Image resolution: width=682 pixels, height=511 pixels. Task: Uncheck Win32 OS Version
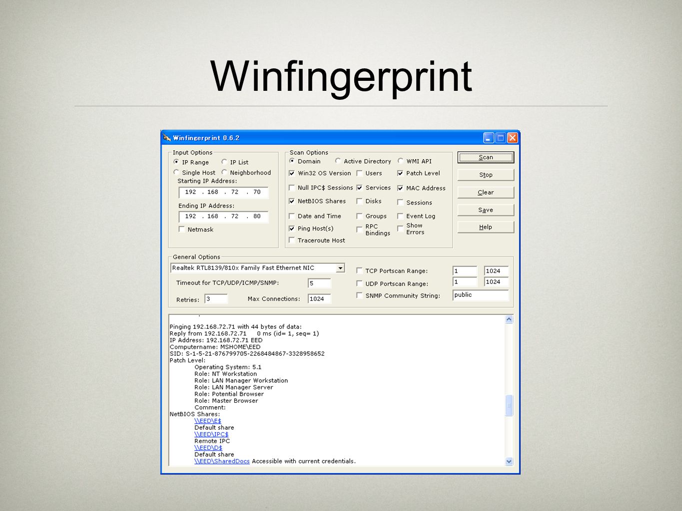pos(292,173)
